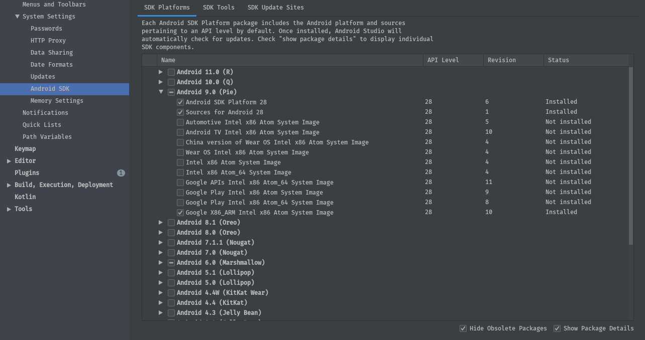This screenshot has width=645, height=340.
Task: Click the Android 6.0 (Marshmallow) partial checkbox
Action: 171,263
